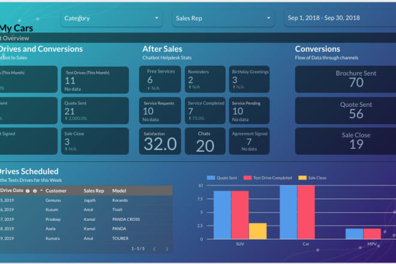Viewport: 396px width, 264px height.
Task: Sort table by Drive Date column
Action: (11, 190)
